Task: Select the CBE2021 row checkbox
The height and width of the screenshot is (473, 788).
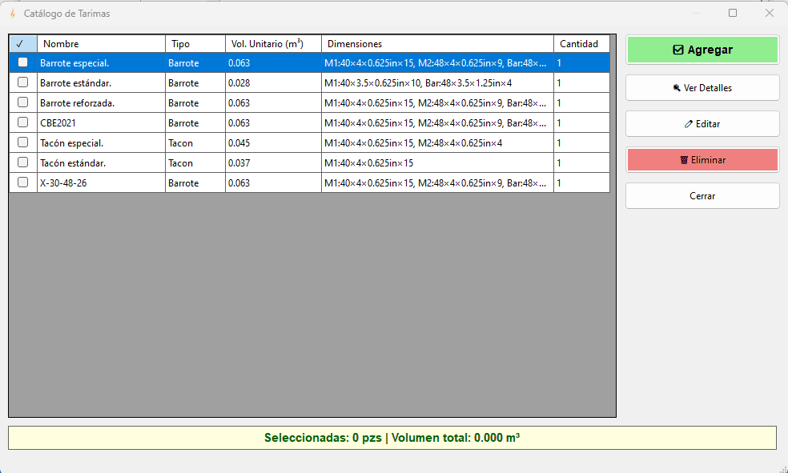Action: tap(22, 122)
